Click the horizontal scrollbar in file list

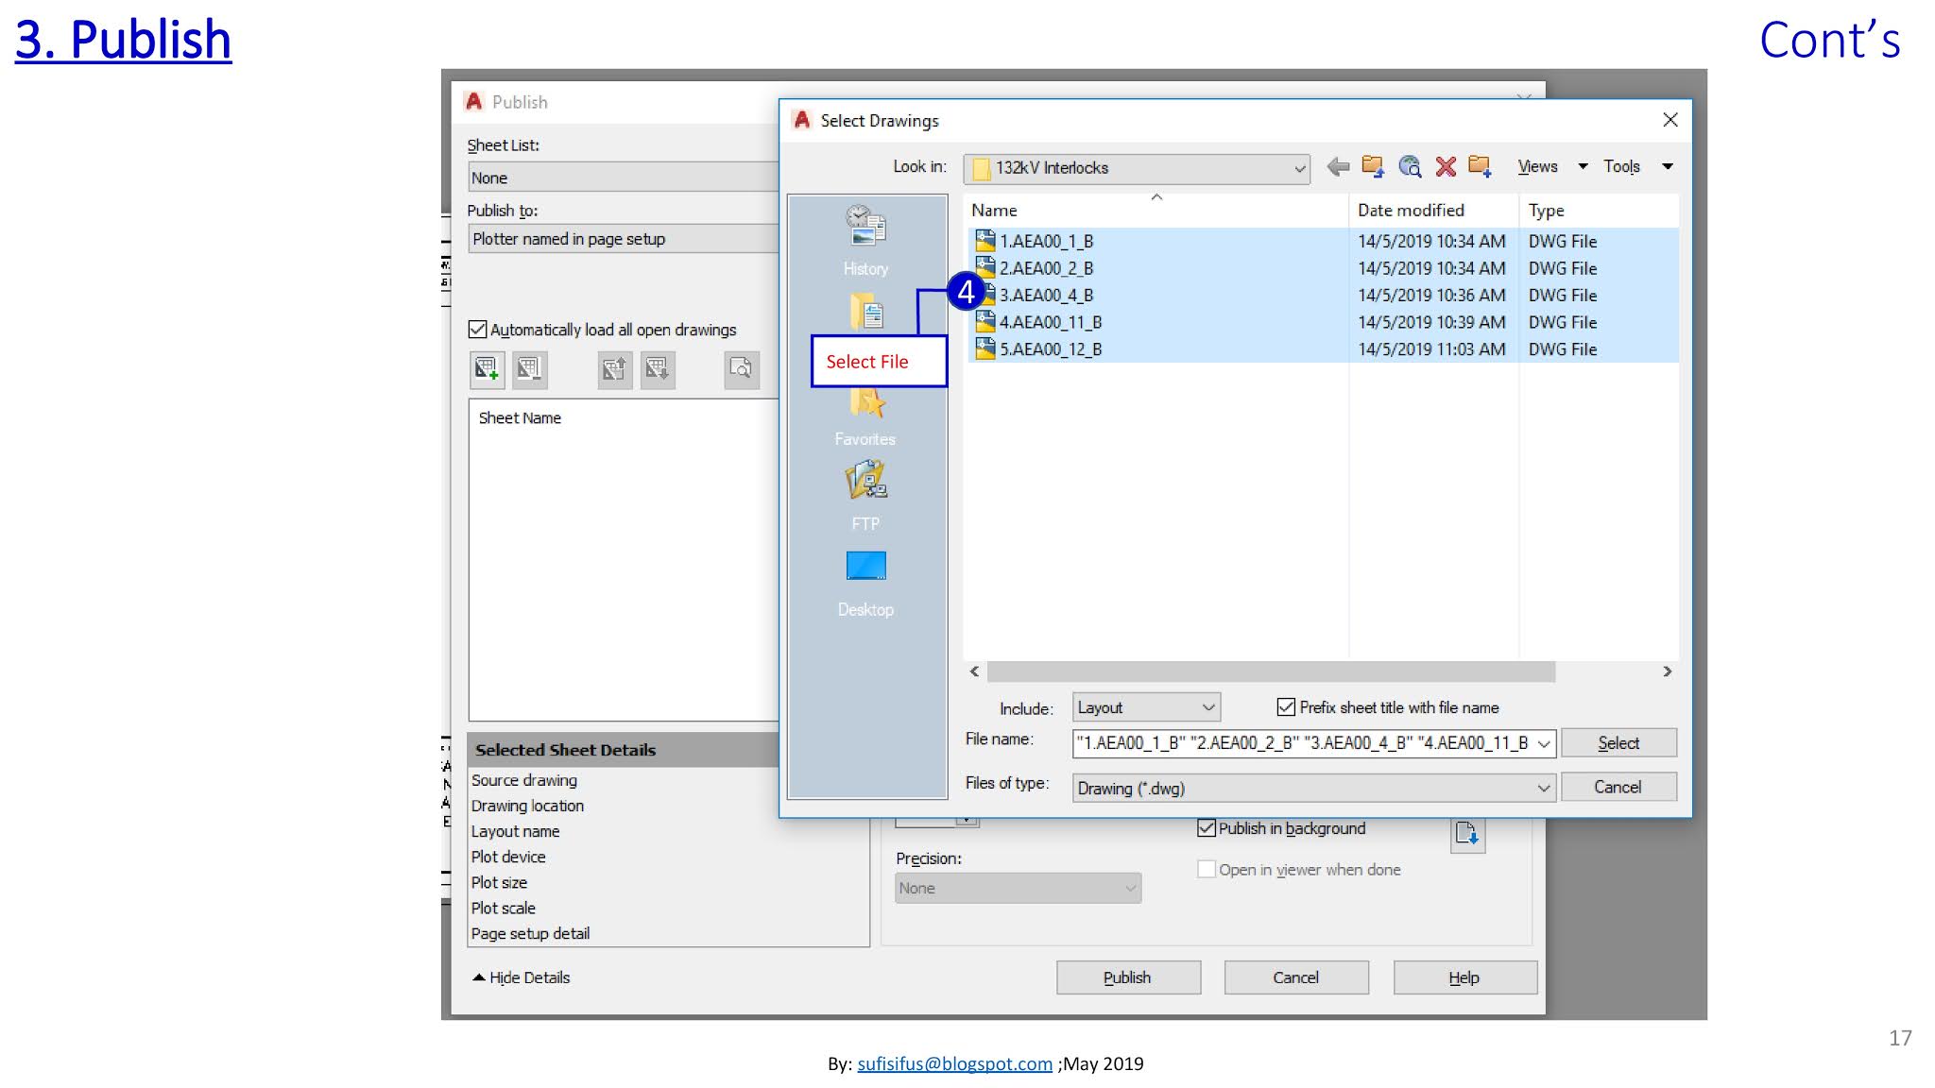pos(1271,671)
